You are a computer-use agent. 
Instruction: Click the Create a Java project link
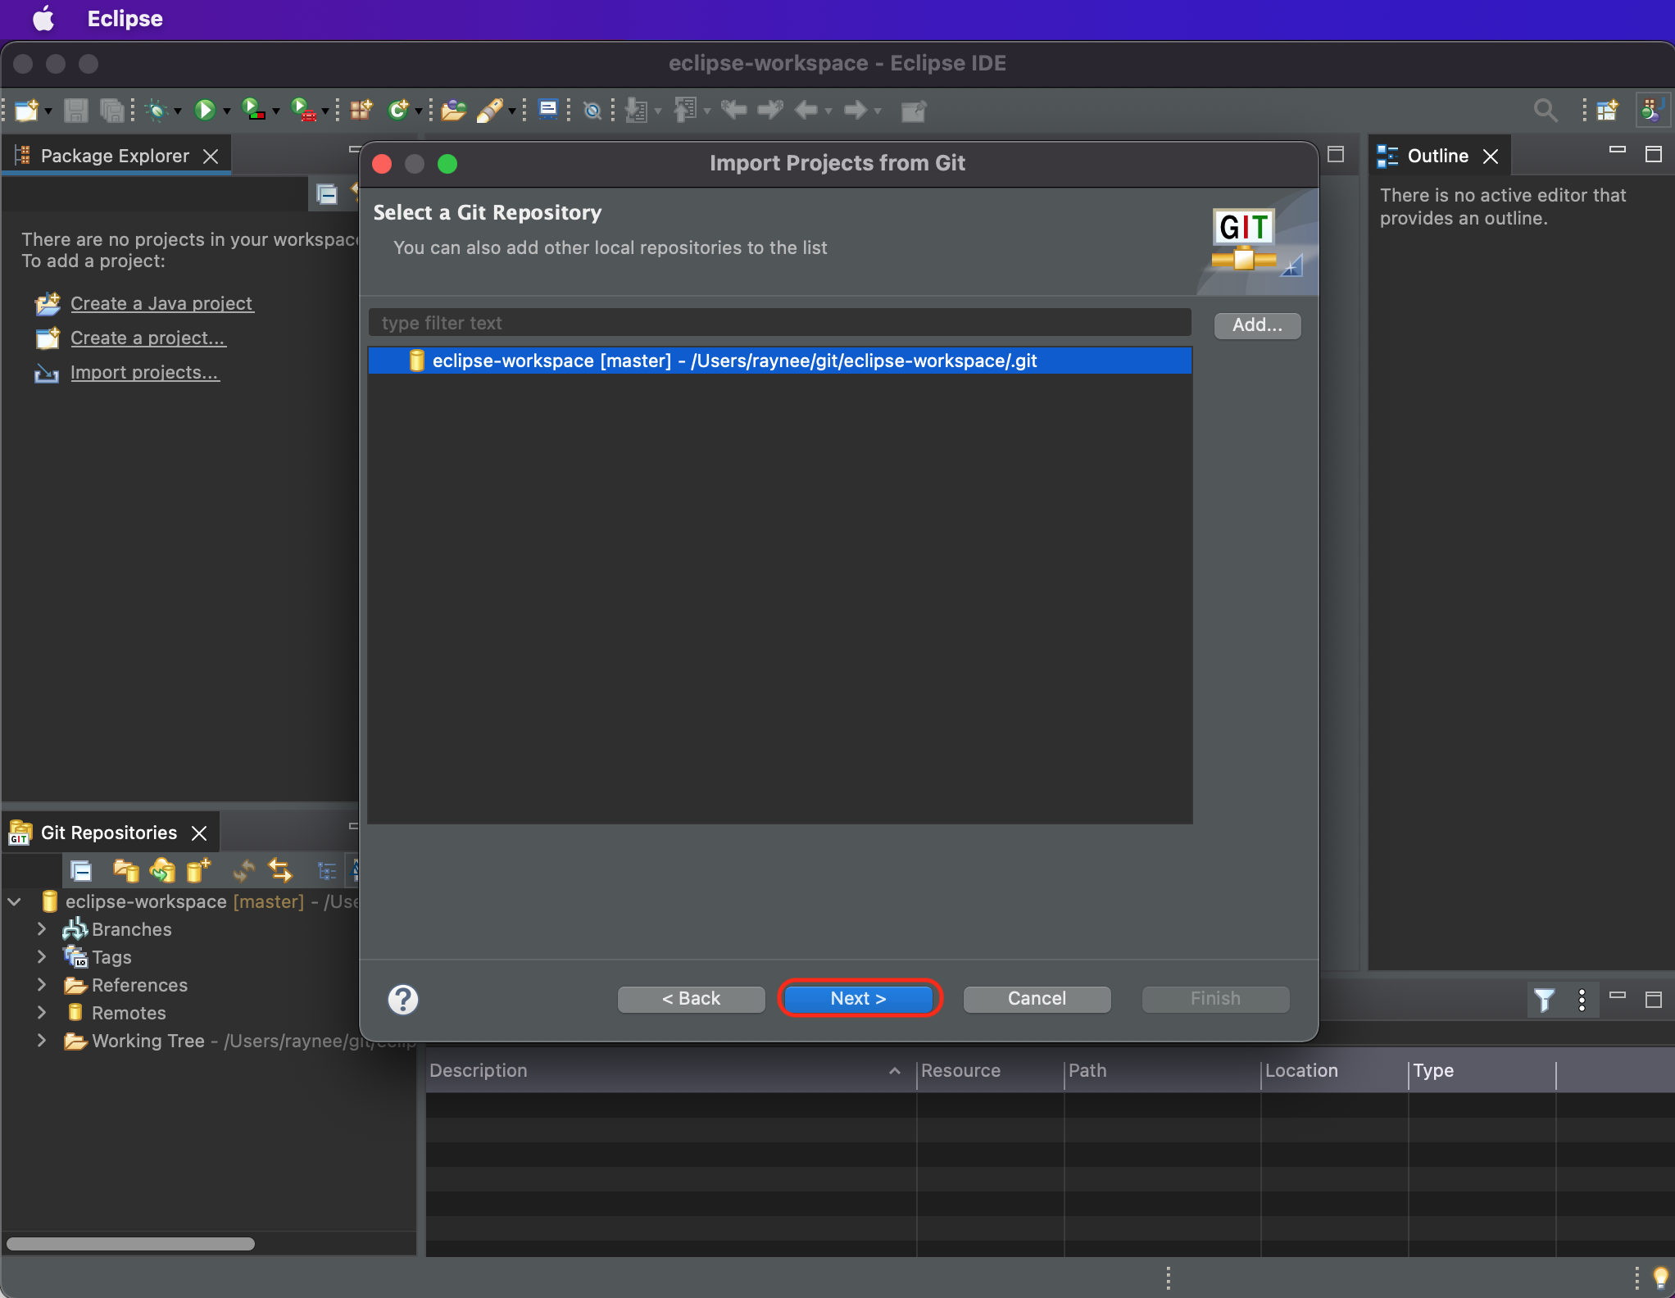pyautogui.click(x=161, y=303)
